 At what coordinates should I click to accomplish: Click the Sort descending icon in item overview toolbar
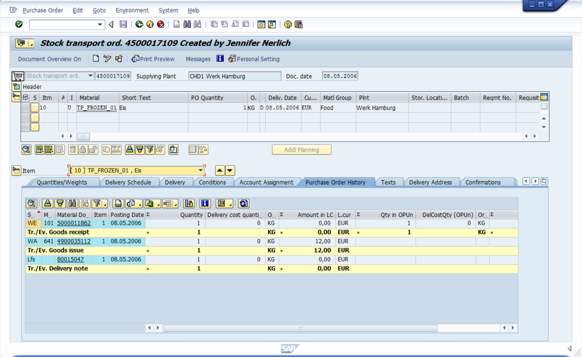point(140,150)
